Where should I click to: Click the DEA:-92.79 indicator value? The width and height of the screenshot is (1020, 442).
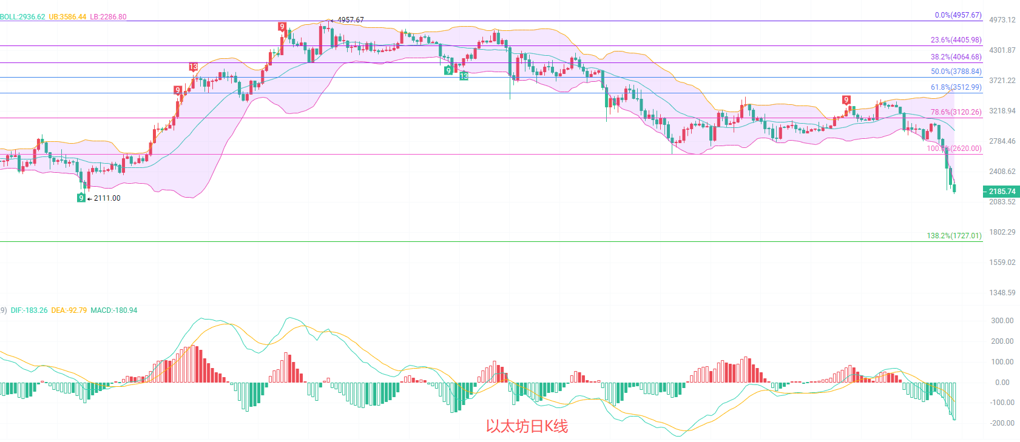tap(69, 310)
